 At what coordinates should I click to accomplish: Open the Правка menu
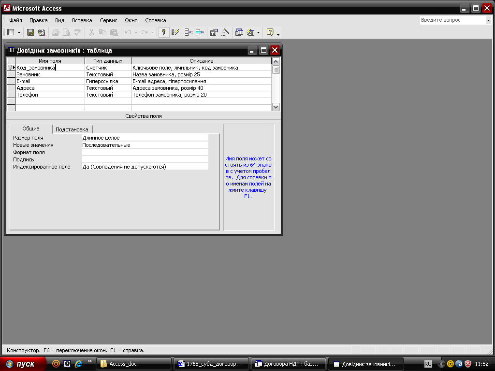coord(39,20)
